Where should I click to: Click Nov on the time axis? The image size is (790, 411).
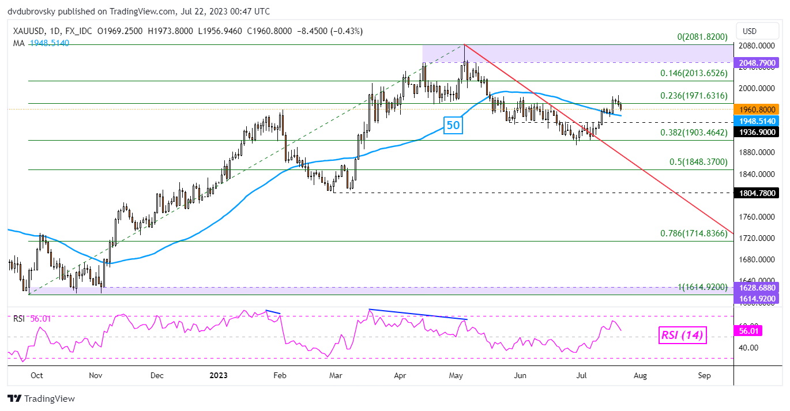(x=96, y=375)
